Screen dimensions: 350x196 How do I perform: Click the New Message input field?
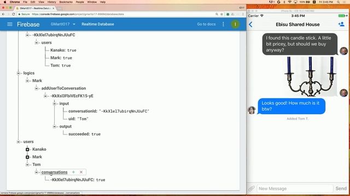point(295,188)
